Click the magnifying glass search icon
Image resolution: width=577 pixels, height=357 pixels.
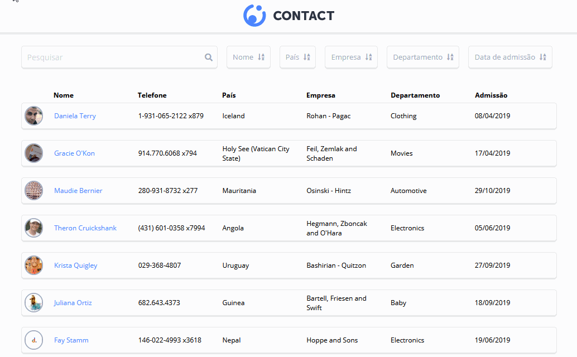pyautogui.click(x=208, y=57)
